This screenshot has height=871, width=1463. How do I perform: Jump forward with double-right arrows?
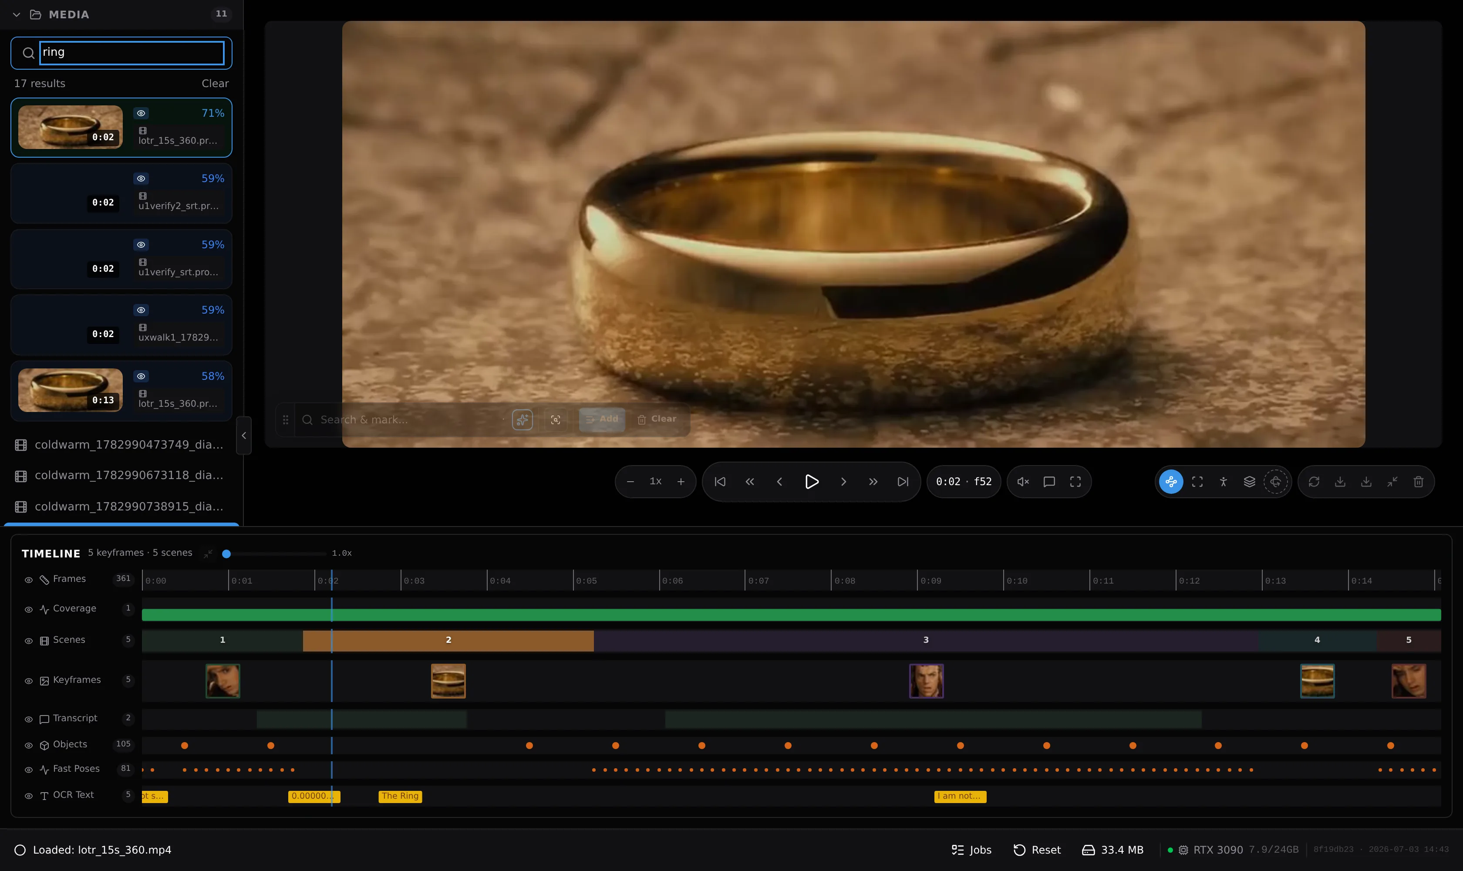click(873, 482)
